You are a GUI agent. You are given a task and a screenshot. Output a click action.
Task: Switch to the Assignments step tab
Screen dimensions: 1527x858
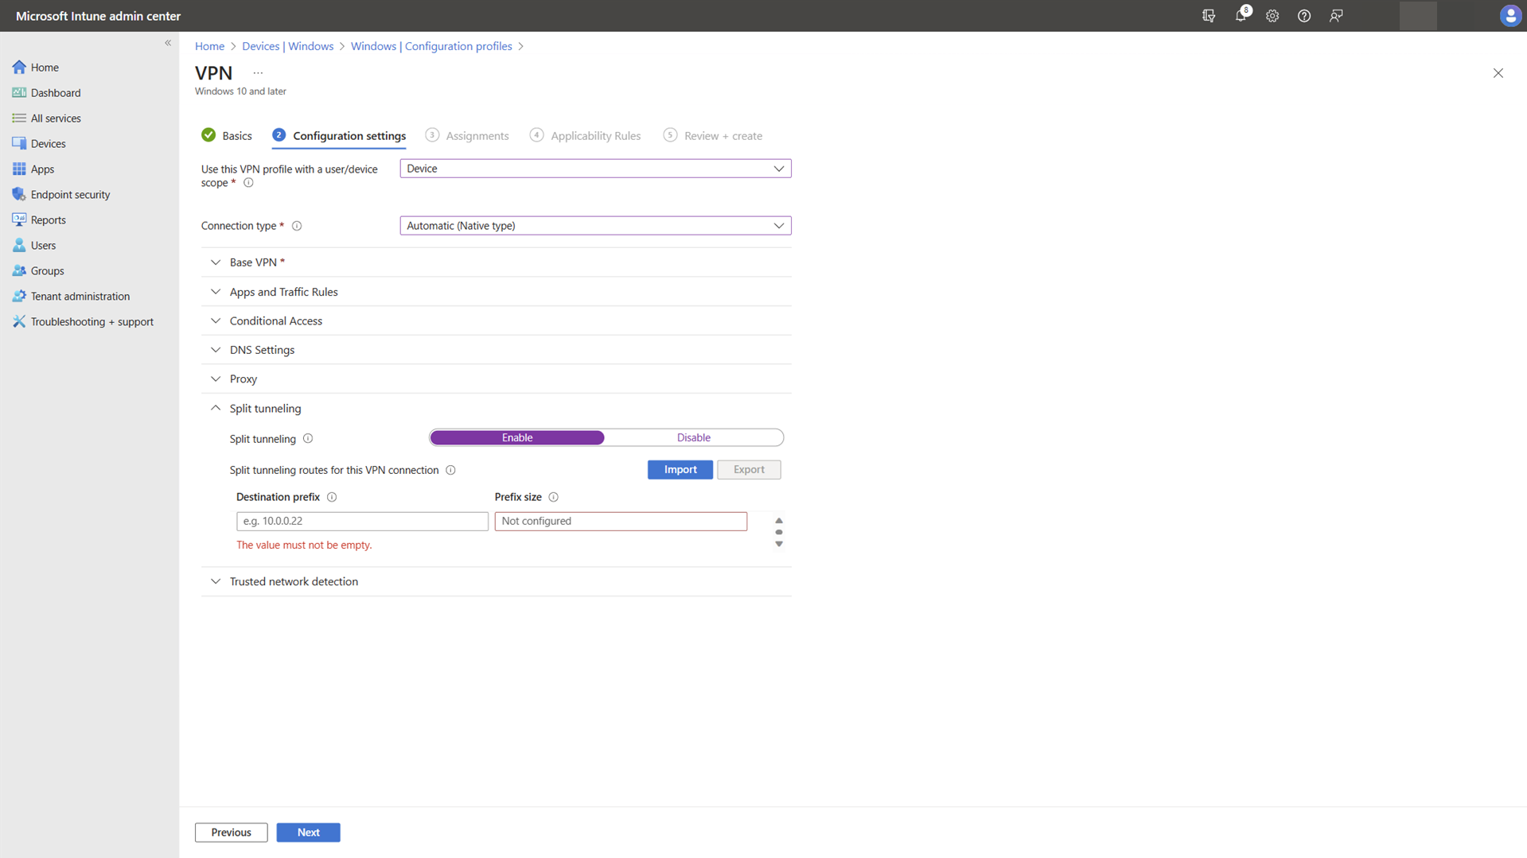pos(476,136)
